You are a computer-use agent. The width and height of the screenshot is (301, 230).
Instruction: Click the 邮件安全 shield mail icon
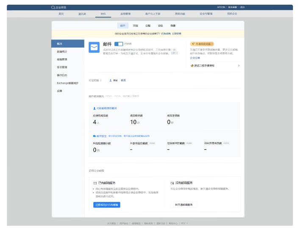tap(94, 136)
